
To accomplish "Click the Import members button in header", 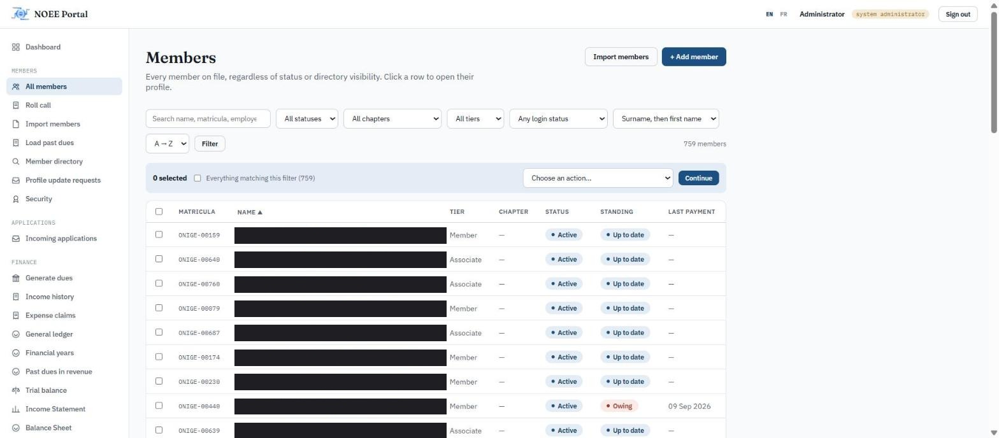I will point(621,57).
